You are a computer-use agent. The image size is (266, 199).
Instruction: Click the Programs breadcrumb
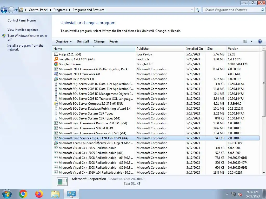coord(60,10)
